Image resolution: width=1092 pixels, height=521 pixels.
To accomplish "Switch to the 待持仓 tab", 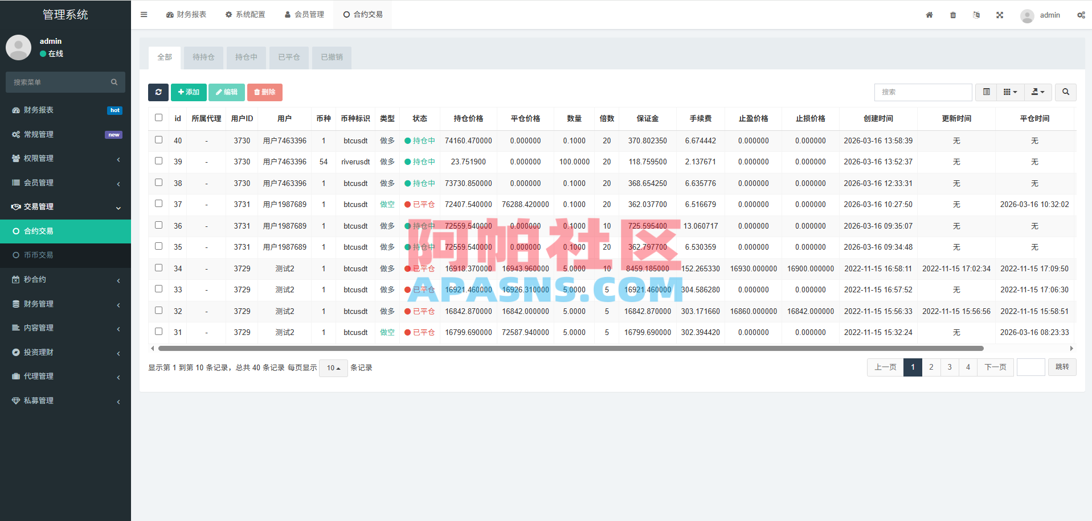I will [x=203, y=57].
